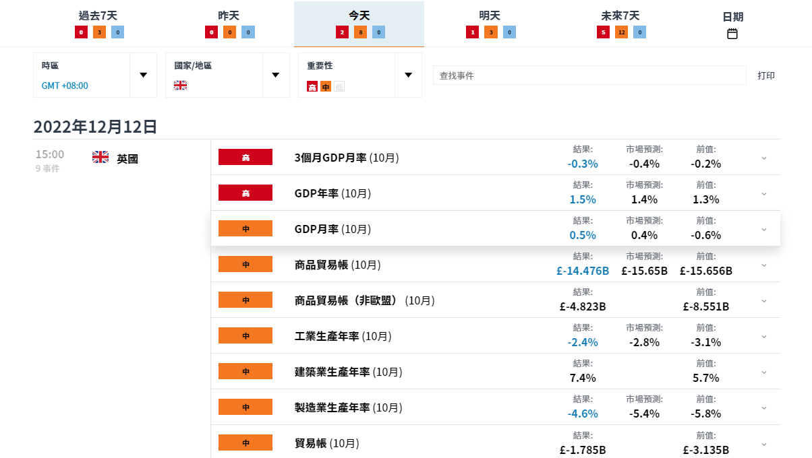Switch to the 昨天 tab
Image resolution: width=812 pixels, height=458 pixels.
[229, 15]
